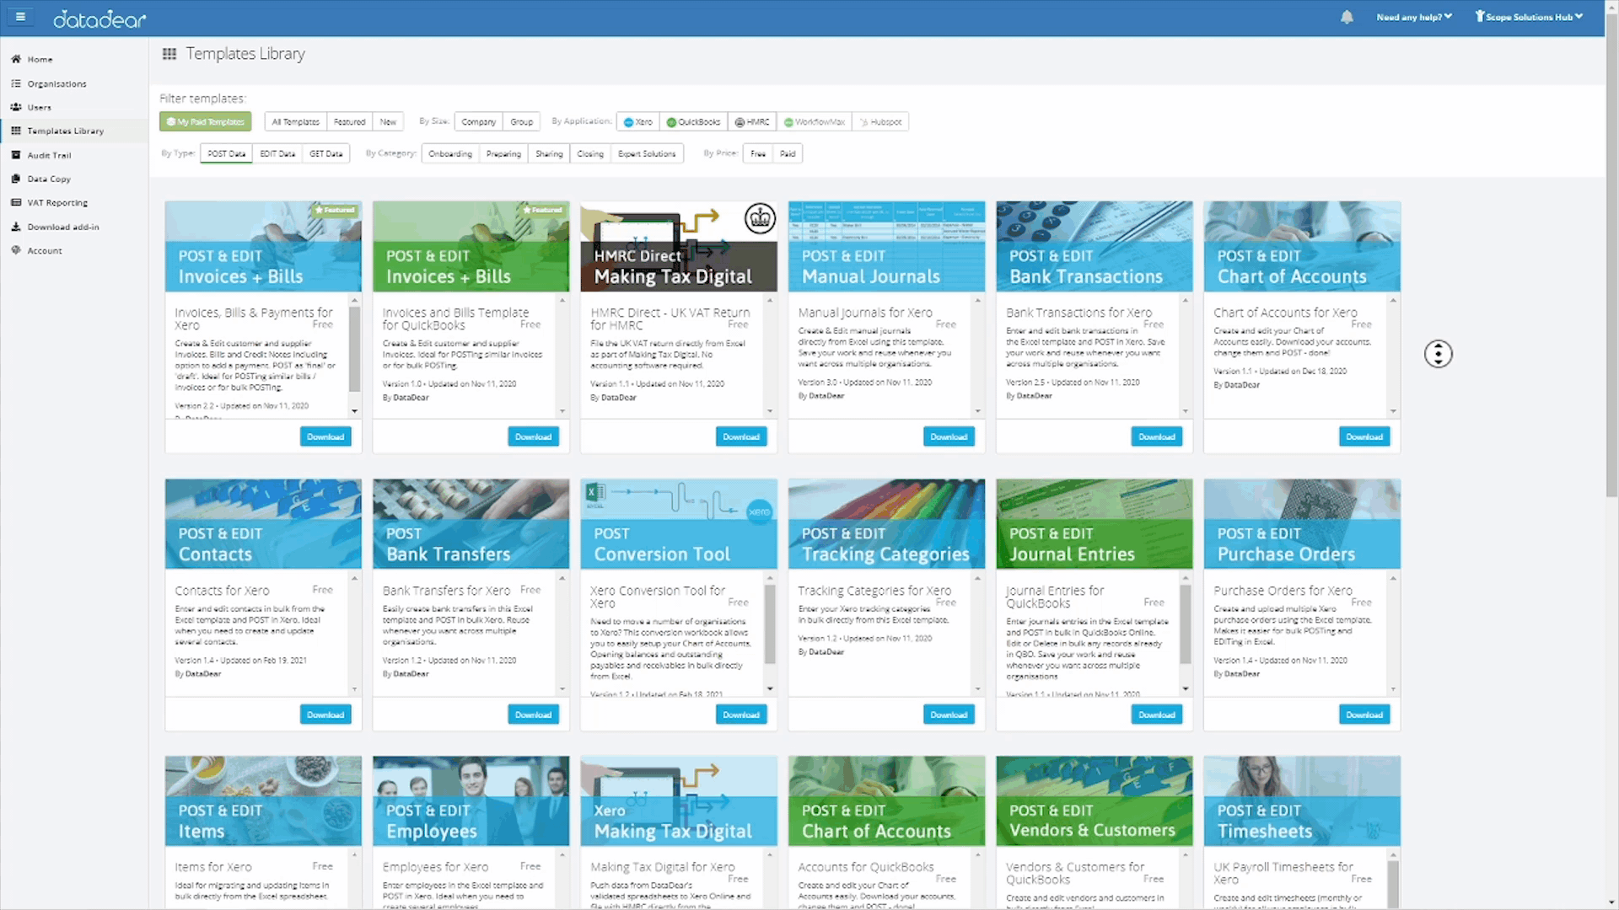The width and height of the screenshot is (1619, 910).
Task: Click the HMRC crown badge icon
Action: [x=760, y=219]
